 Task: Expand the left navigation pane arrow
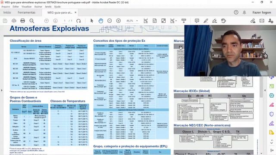tap(2, 90)
